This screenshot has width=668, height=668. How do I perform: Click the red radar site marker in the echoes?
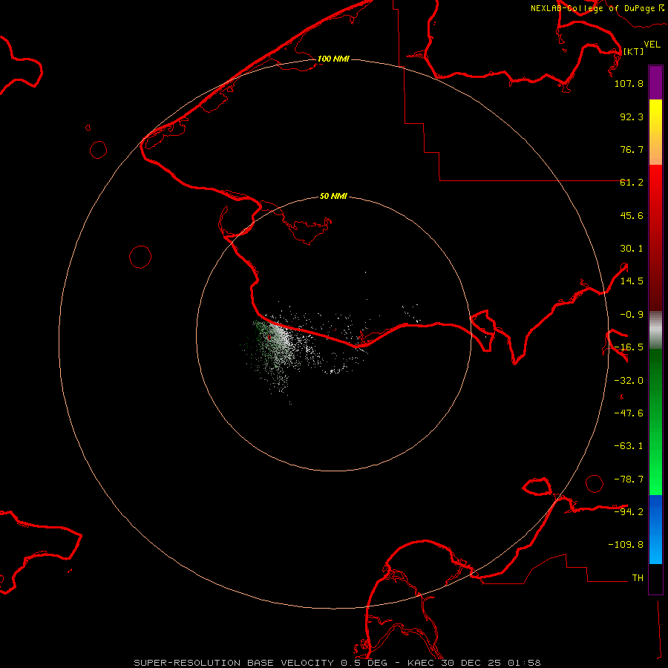[269, 338]
